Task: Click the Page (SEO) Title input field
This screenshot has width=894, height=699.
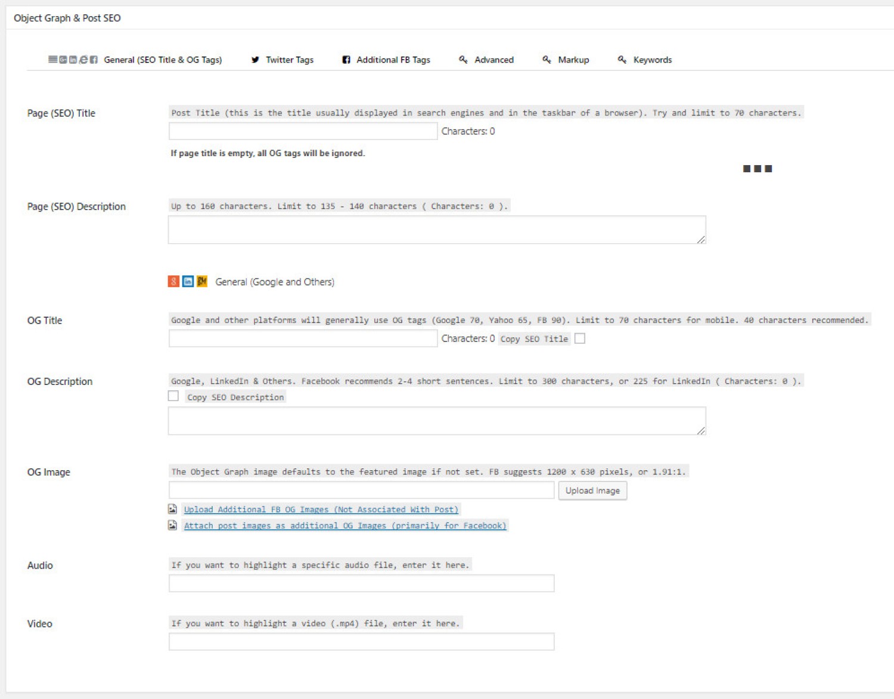Action: click(303, 131)
